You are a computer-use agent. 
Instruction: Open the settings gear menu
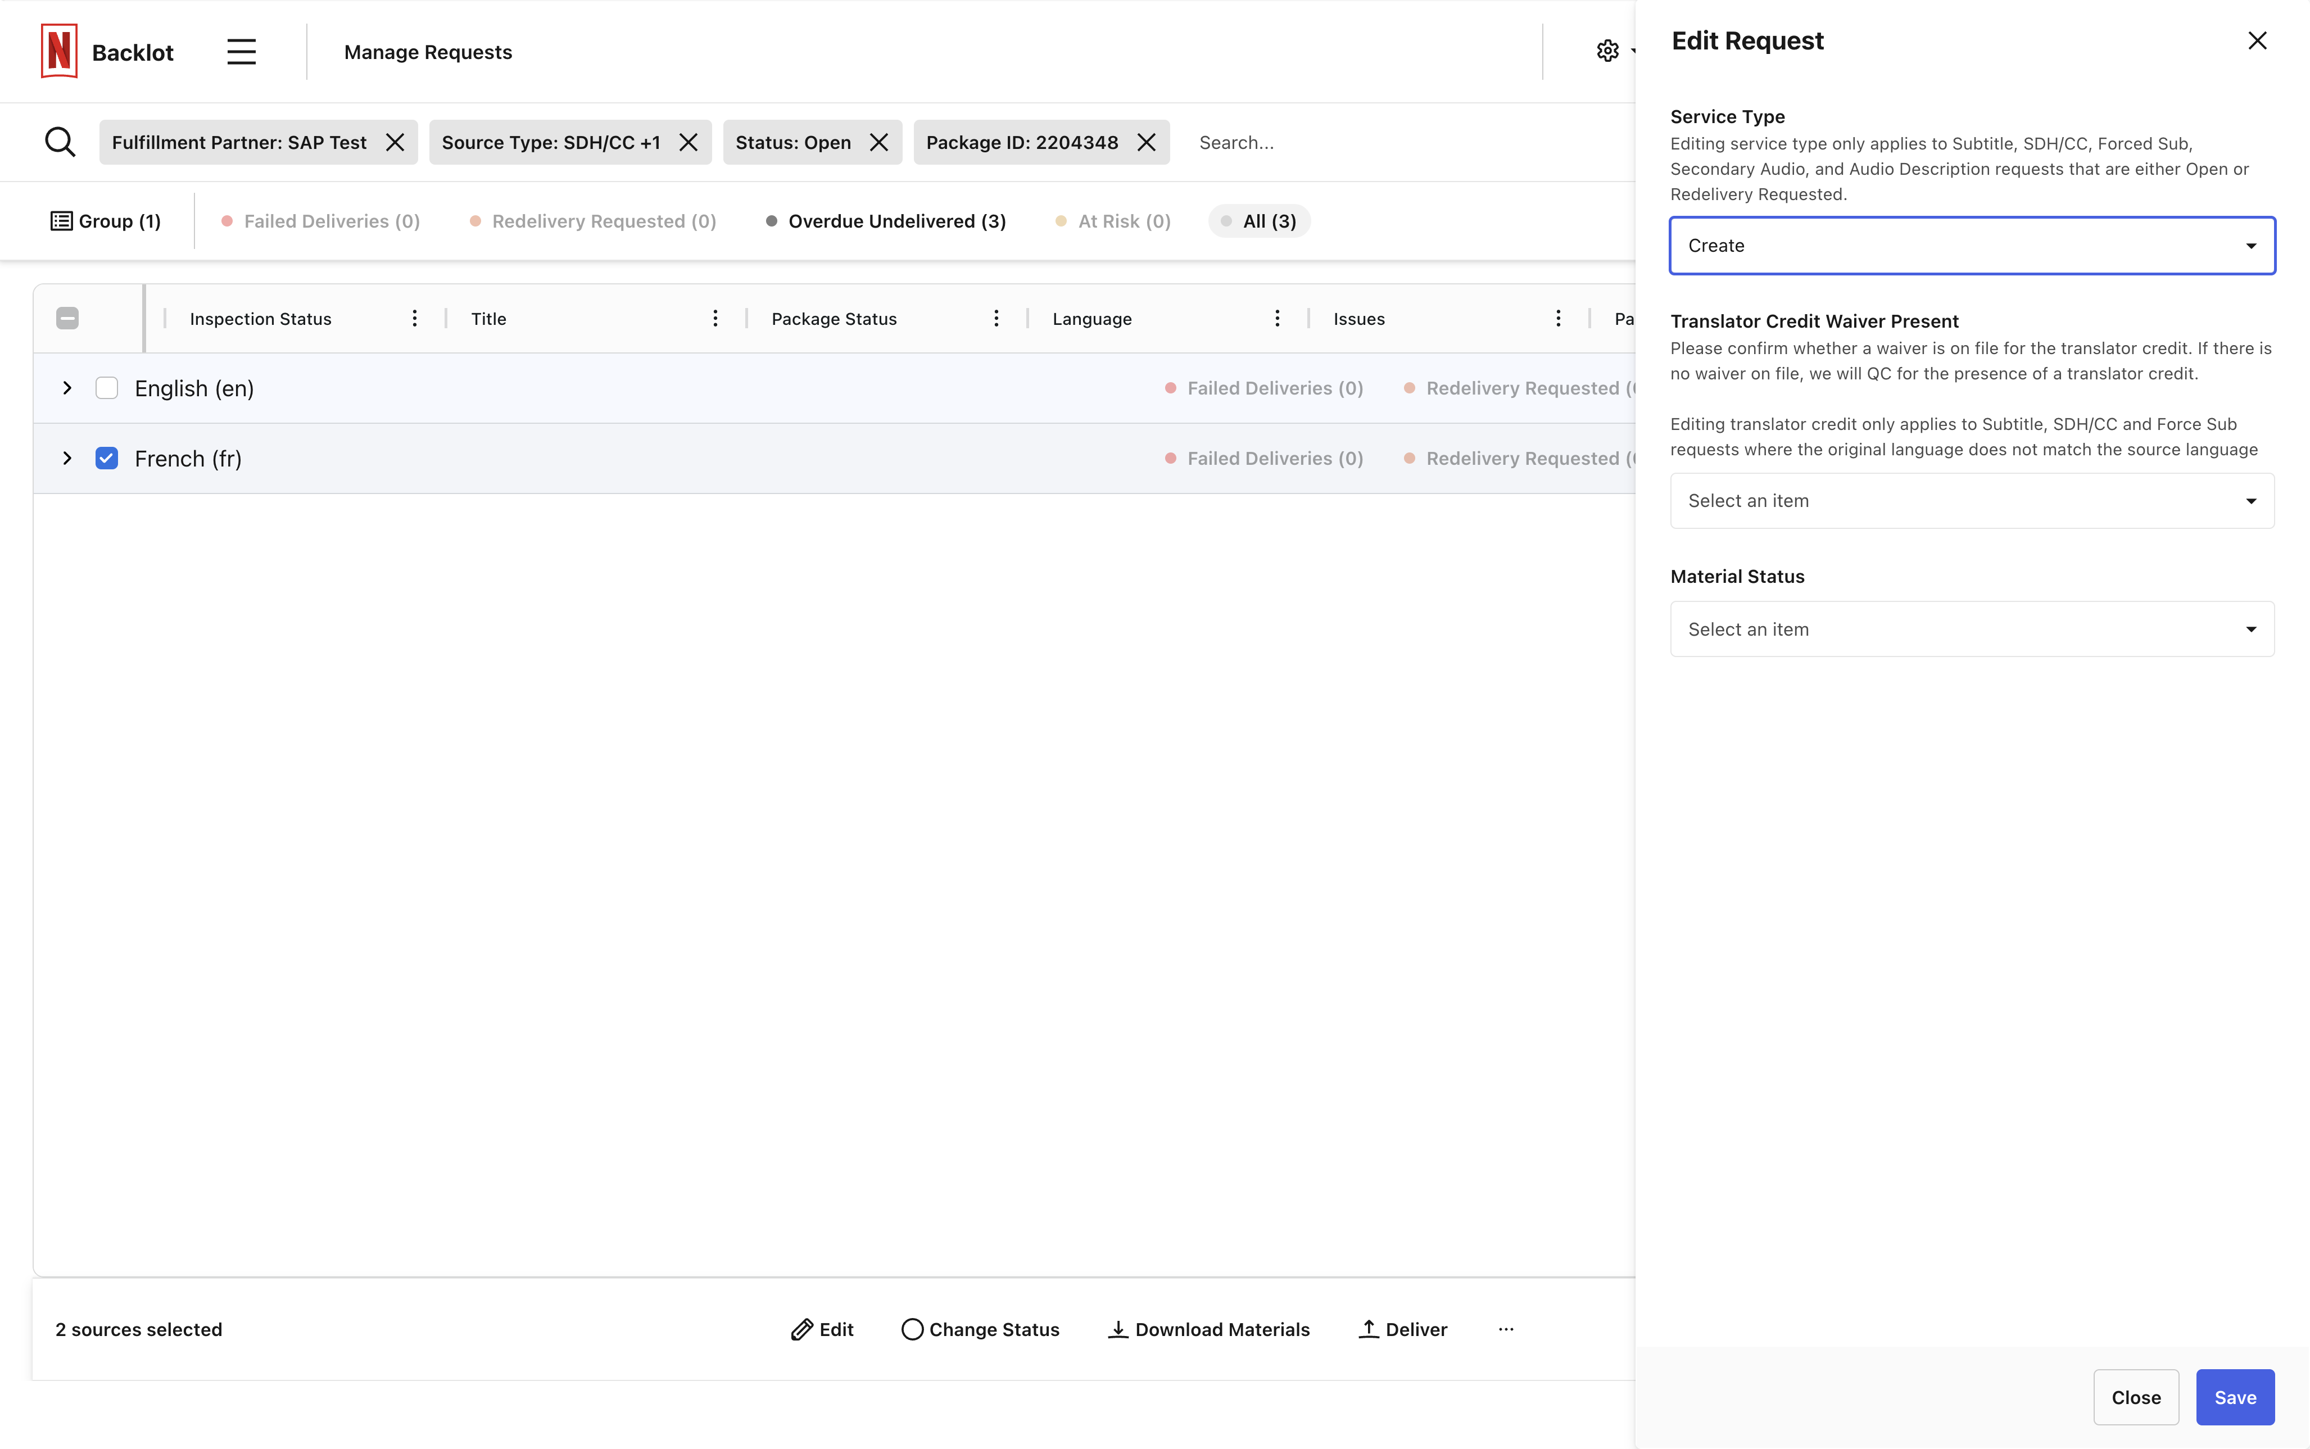coord(1607,51)
